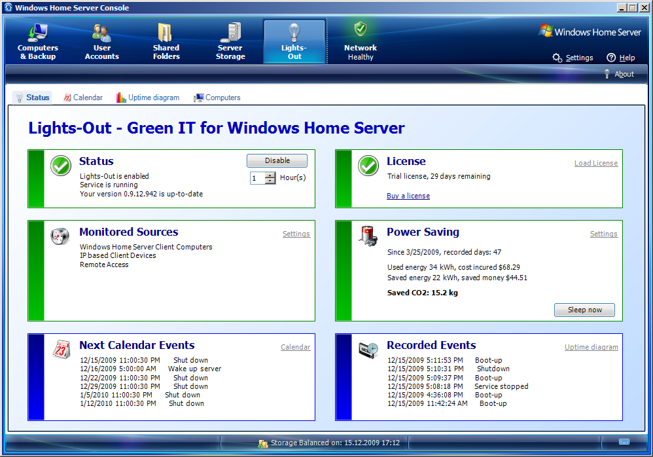Click the Settings gear icon
Image resolution: width=653 pixels, height=457 pixels.
pyautogui.click(x=557, y=58)
